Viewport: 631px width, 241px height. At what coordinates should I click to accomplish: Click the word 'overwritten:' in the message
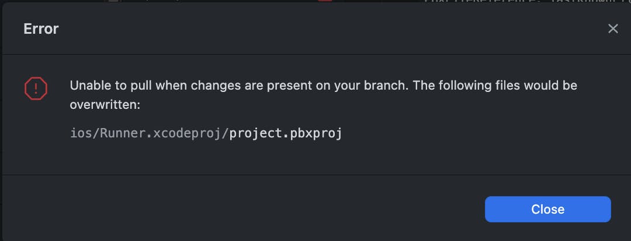pos(105,105)
